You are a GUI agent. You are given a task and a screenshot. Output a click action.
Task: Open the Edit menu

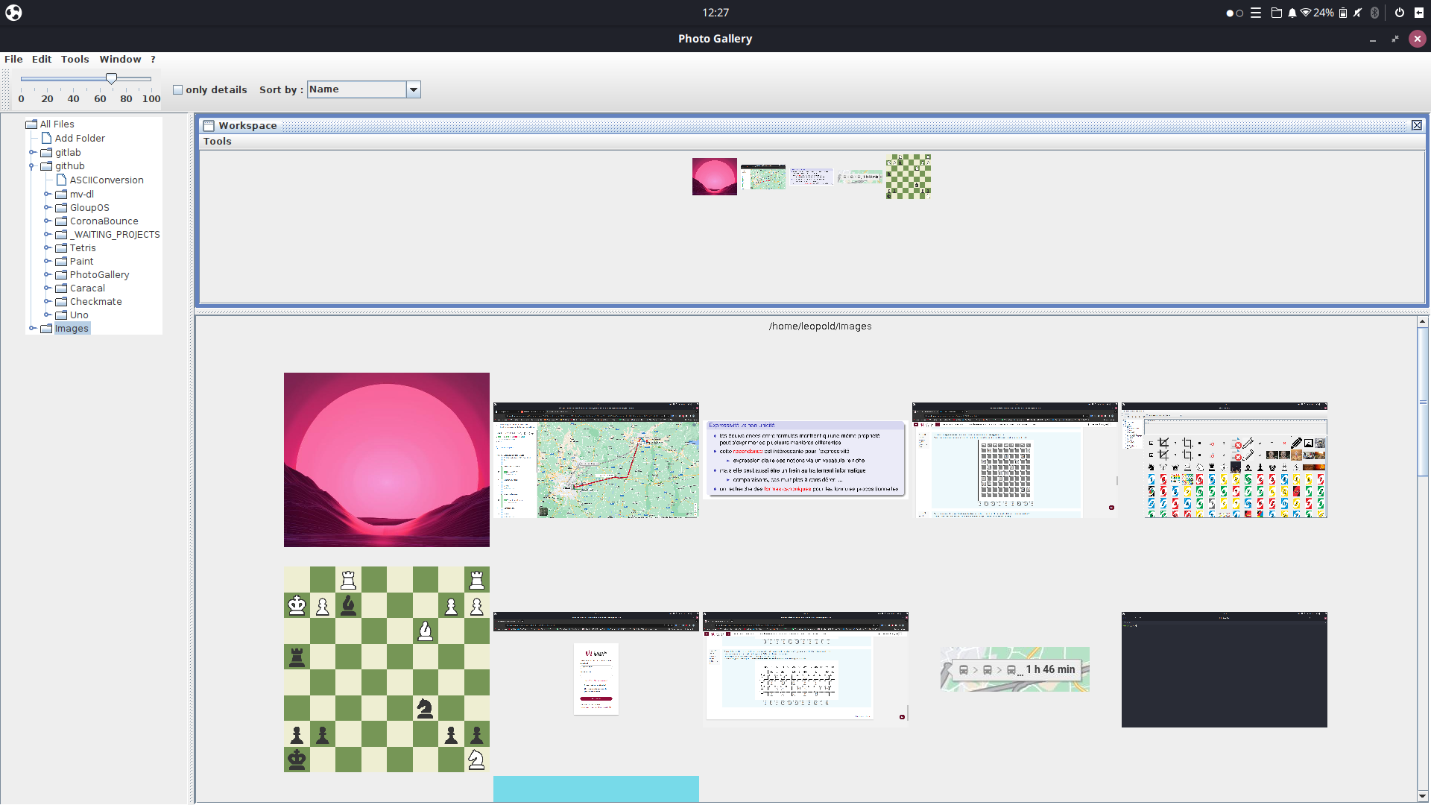coord(42,60)
